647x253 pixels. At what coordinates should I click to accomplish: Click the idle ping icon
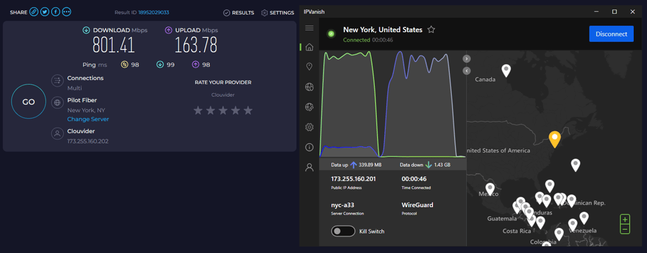[124, 65]
